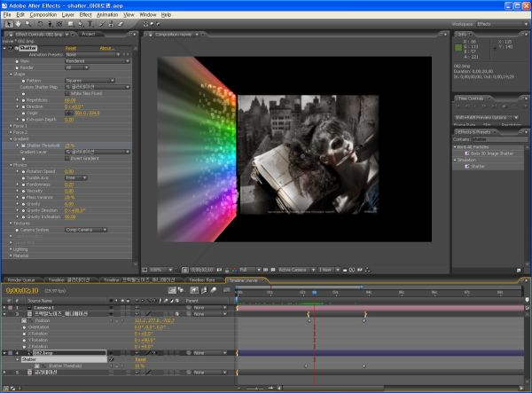Open the Composition menu

click(x=43, y=14)
